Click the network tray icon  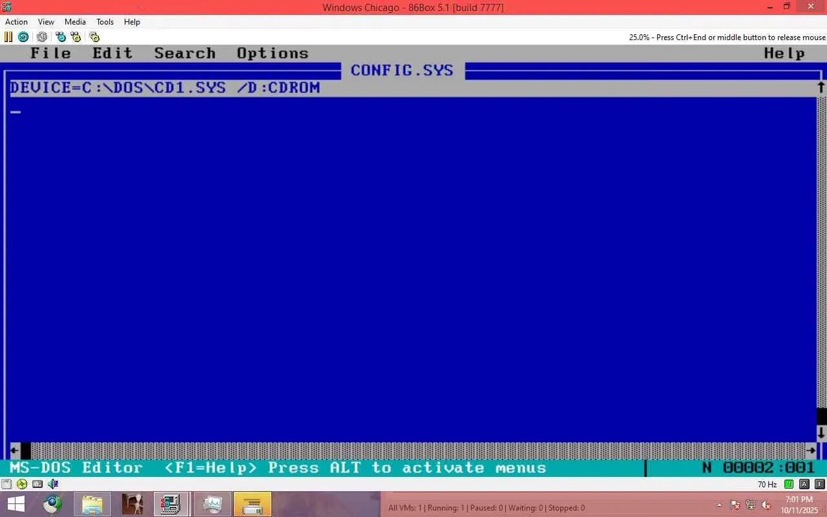(751, 505)
